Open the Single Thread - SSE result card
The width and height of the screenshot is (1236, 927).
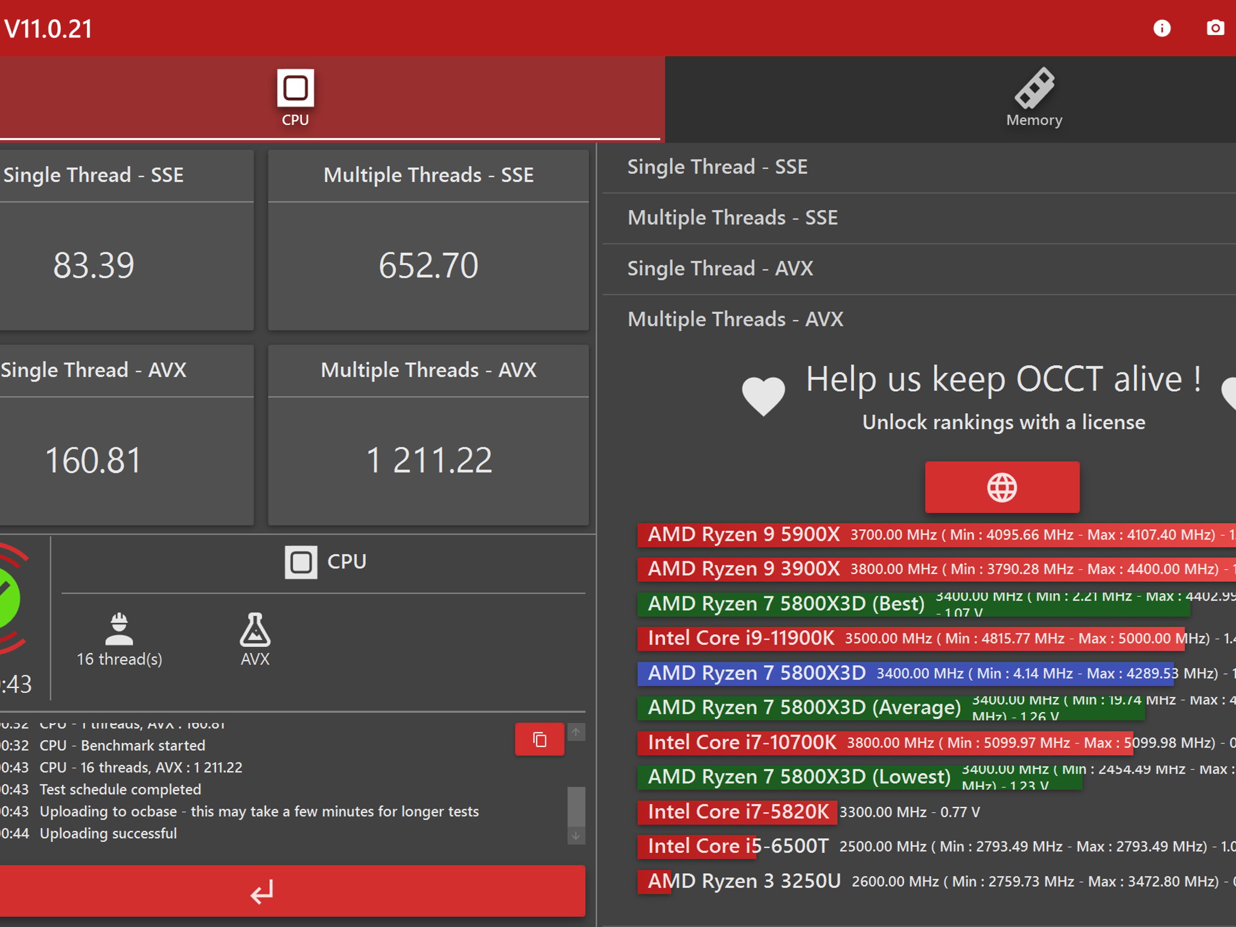126,240
